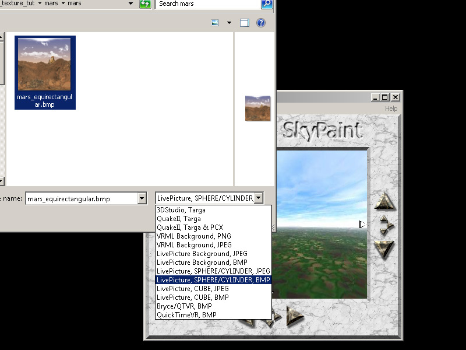Open the Help menu in SkyPaint
Image resolution: width=466 pixels, height=350 pixels.
(x=391, y=108)
